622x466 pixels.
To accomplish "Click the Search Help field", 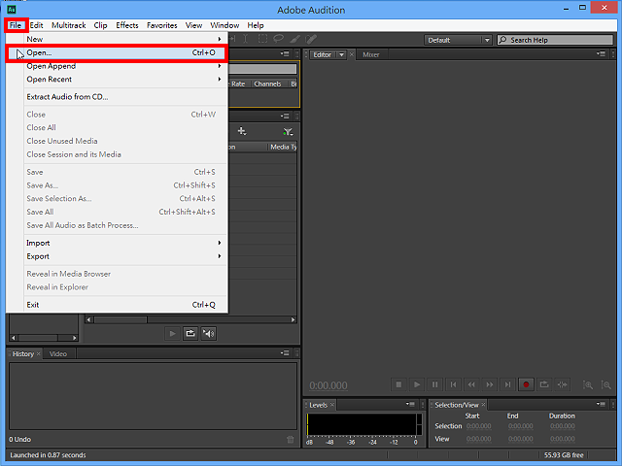I will pyautogui.click(x=555, y=40).
